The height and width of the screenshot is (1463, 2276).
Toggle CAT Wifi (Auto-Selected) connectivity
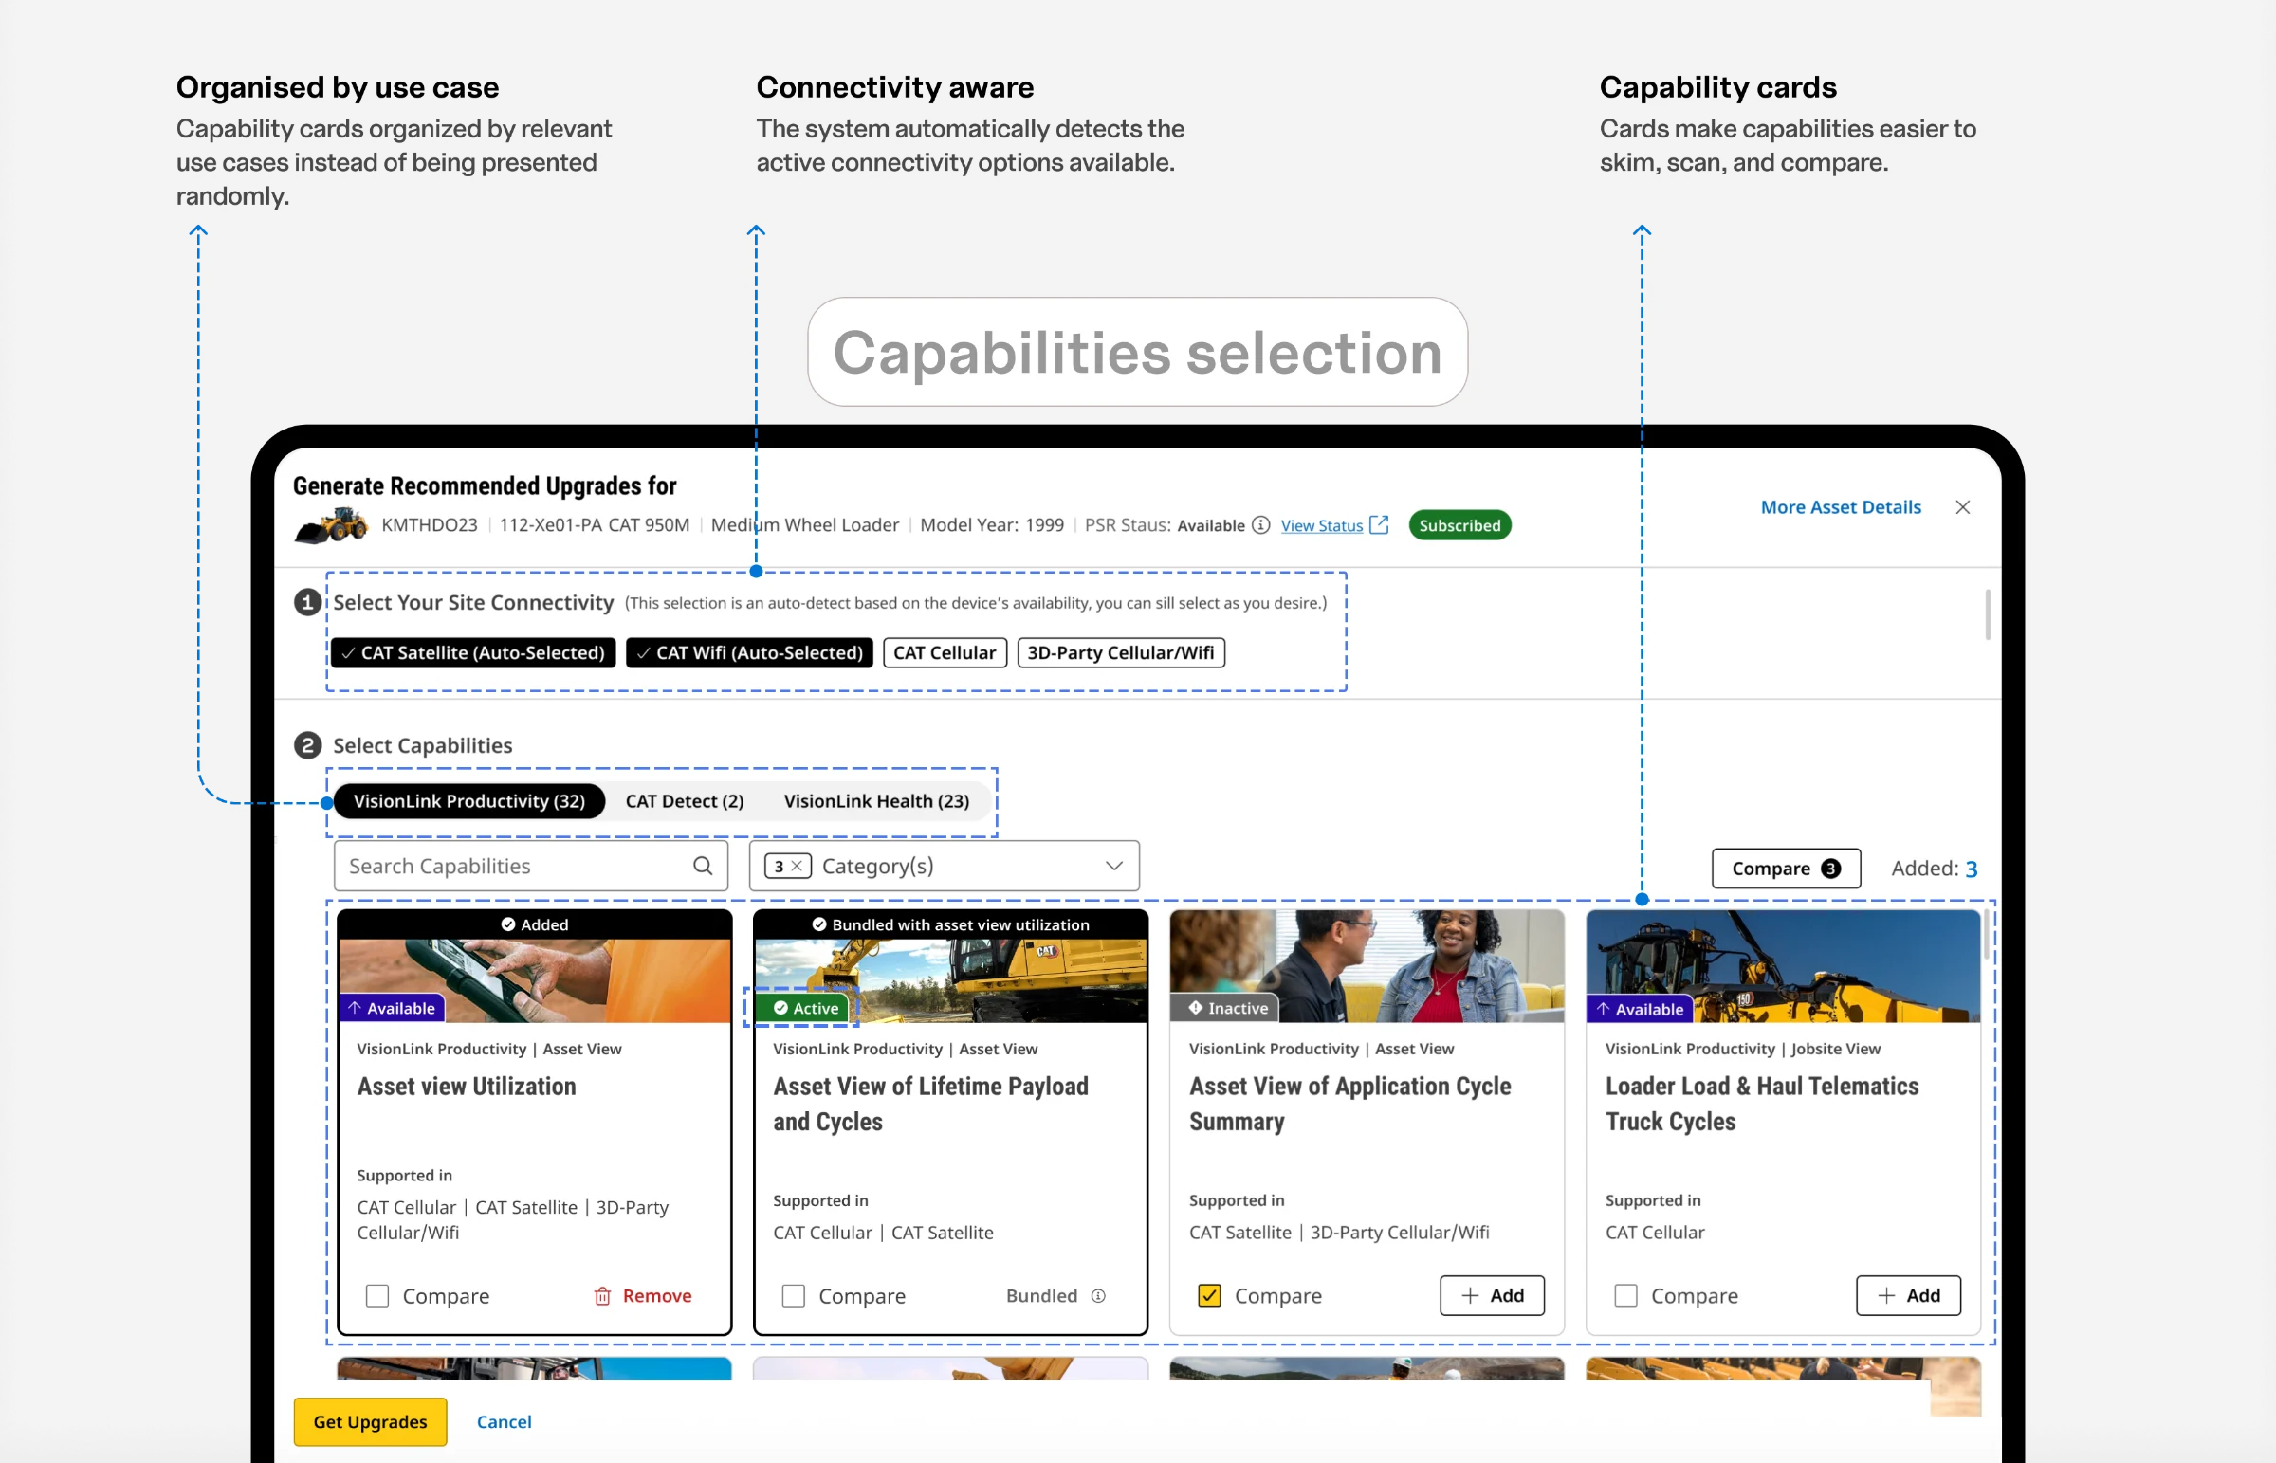[x=749, y=652]
